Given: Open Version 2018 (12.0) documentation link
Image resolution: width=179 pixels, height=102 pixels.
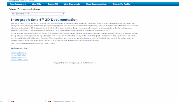Looking at the screenshot, I should pyautogui.click(x=18, y=55).
